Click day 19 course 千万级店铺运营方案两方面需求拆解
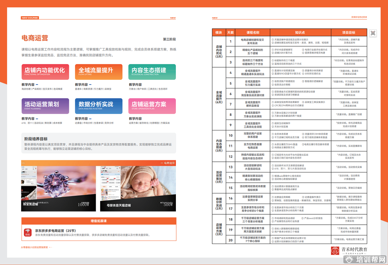 [x=253, y=230]
